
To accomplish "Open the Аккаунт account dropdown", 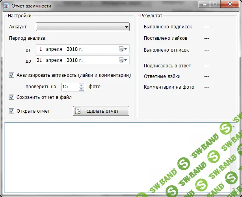I will point(82,27).
